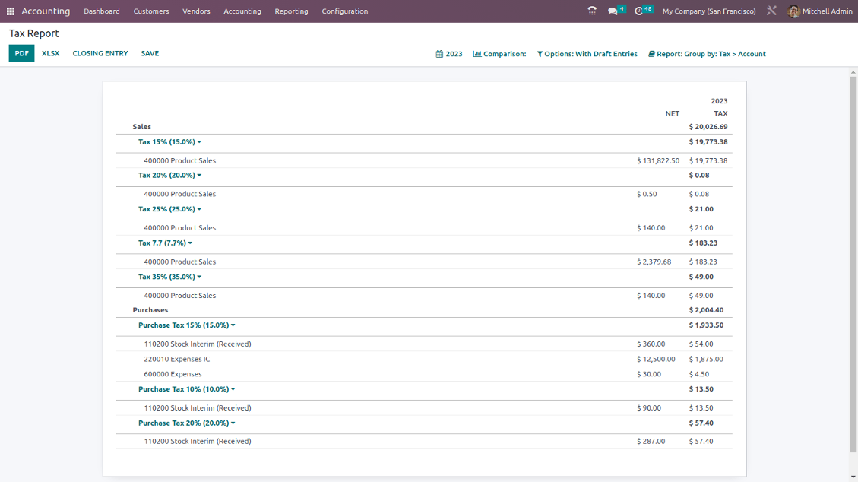Open the apps grid menu icon
The width and height of the screenshot is (858, 482).
tap(11, 11)
